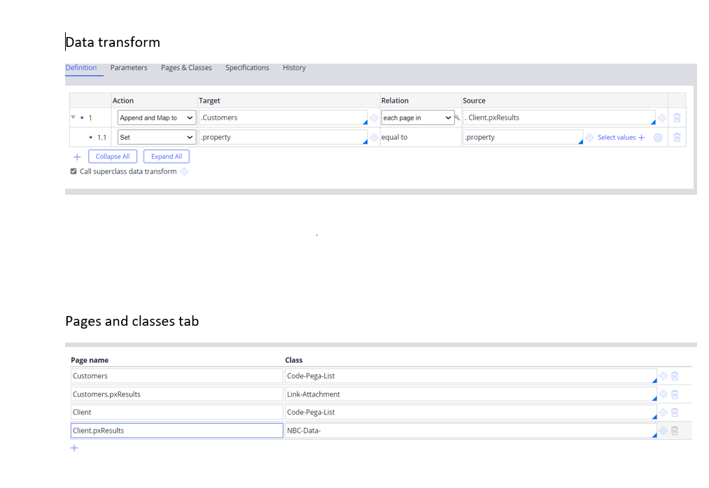Image resolution: width=709 pixels, height=488 pixels.
Task: Switch to the Parameters tab
Action: click(x=129, y=68)
